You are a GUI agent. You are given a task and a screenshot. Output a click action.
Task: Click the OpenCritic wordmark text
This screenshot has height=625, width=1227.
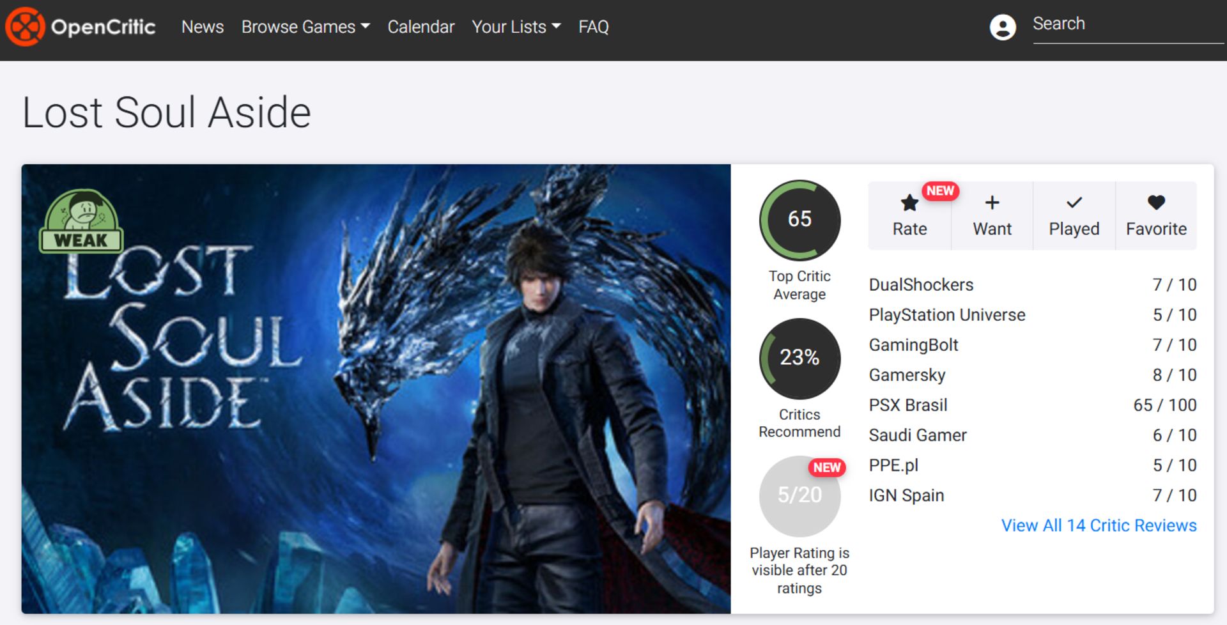[x=104, y=27]
